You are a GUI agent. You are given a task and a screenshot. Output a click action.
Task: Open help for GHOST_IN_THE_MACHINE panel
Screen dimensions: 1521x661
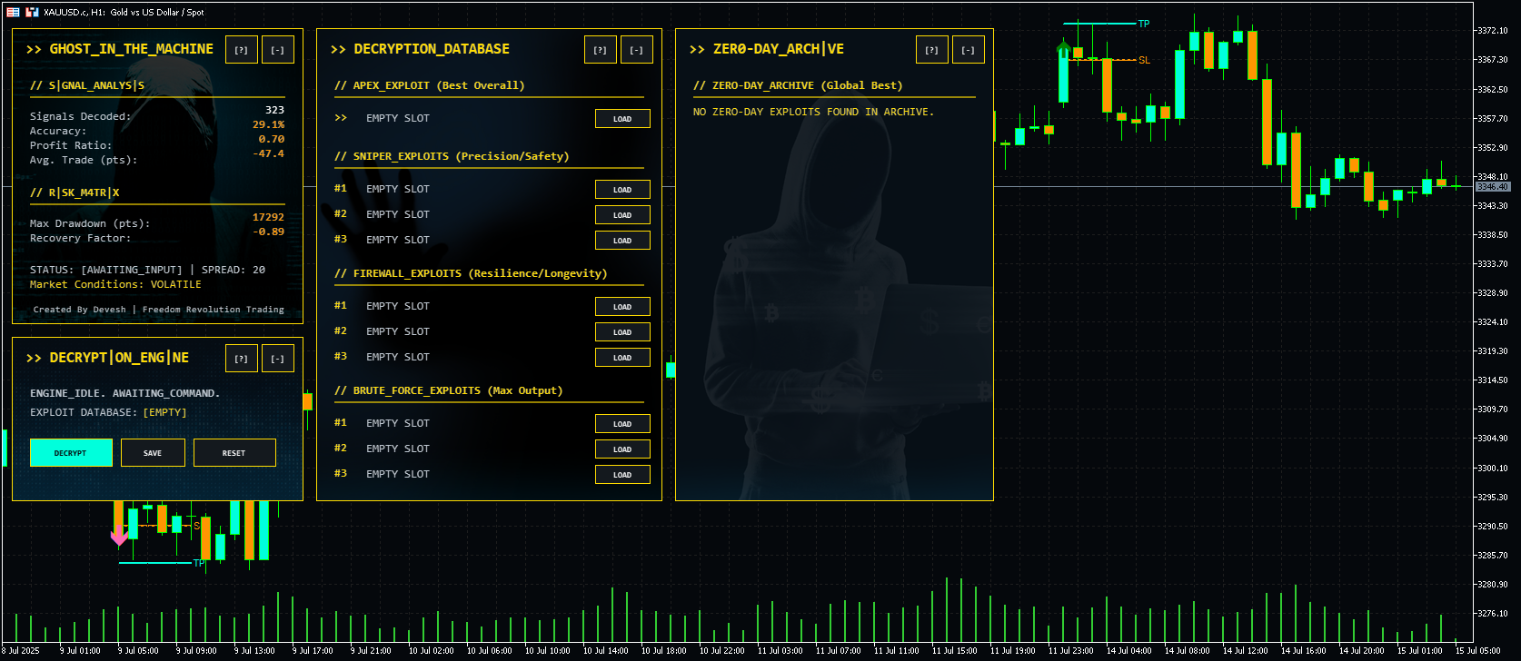(241, 50)
